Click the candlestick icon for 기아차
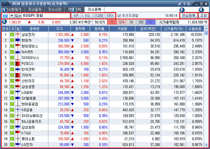Viewport: 210px width, 149px height. 18,75
